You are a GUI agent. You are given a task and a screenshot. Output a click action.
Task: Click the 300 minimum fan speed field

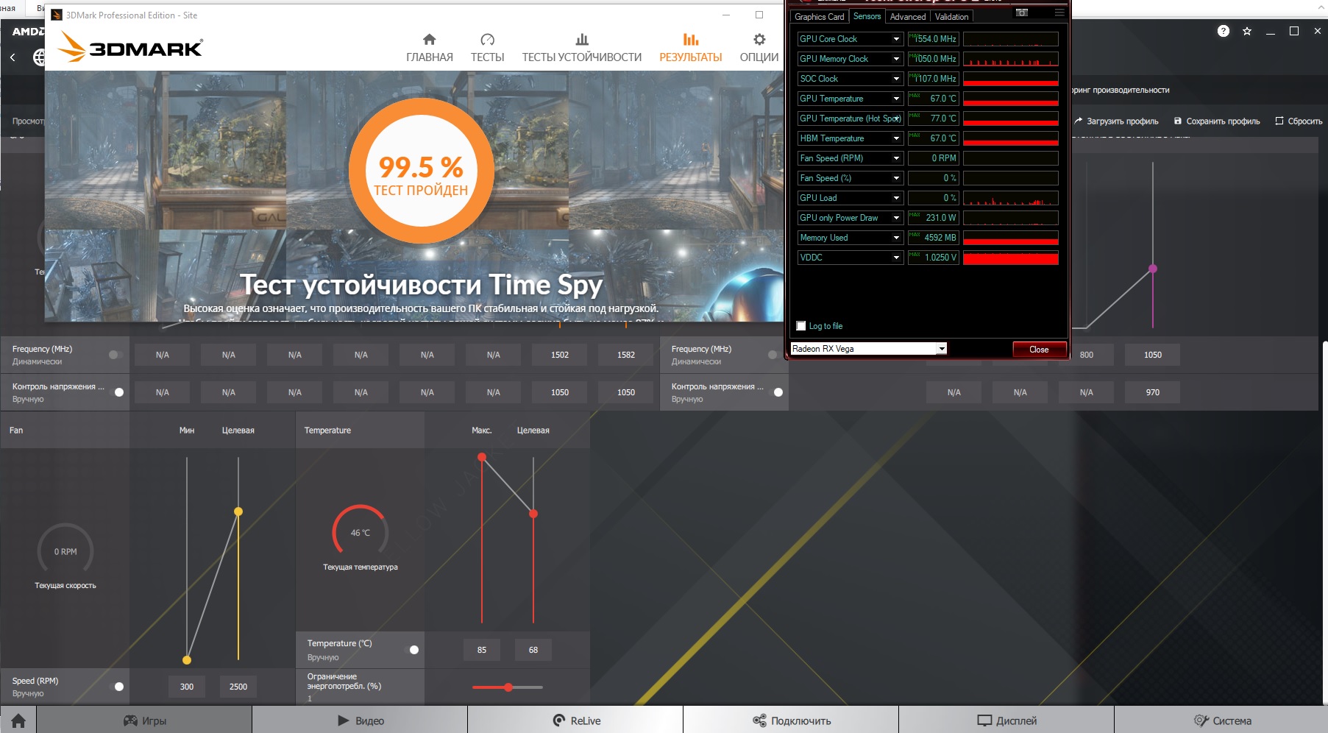[187, 687]
